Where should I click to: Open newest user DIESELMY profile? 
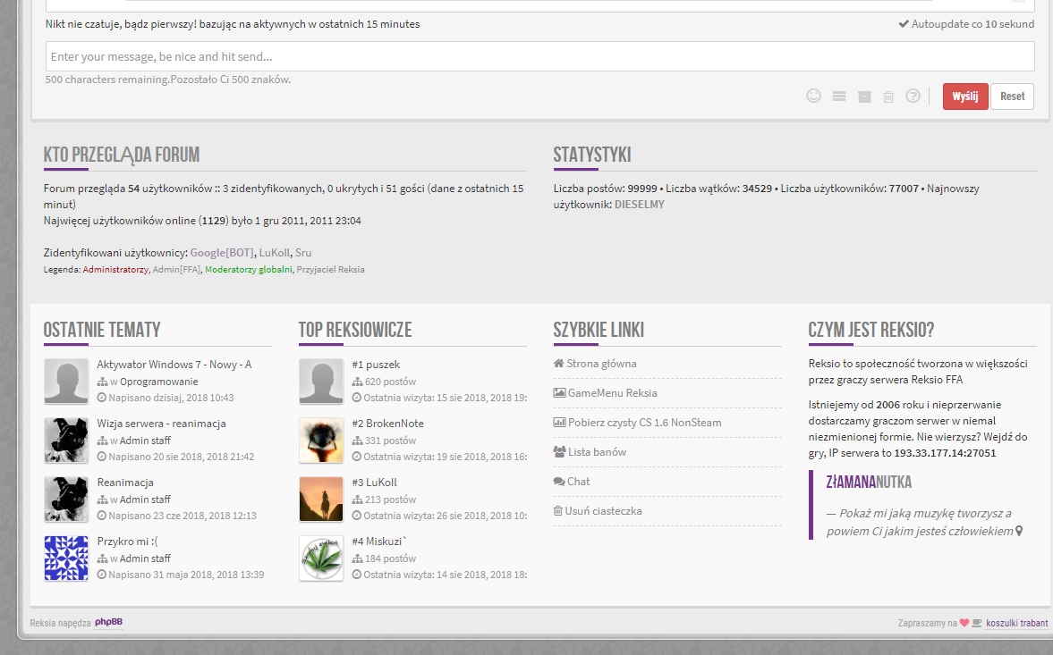click(x=639, y=205)
